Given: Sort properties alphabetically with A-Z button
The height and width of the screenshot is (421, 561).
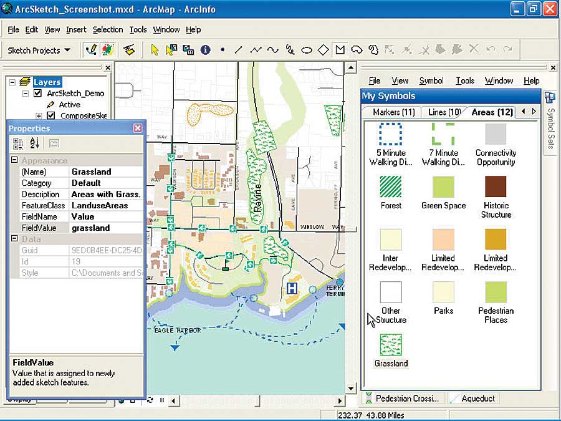Looking at the screenshot, I should 34,143.
